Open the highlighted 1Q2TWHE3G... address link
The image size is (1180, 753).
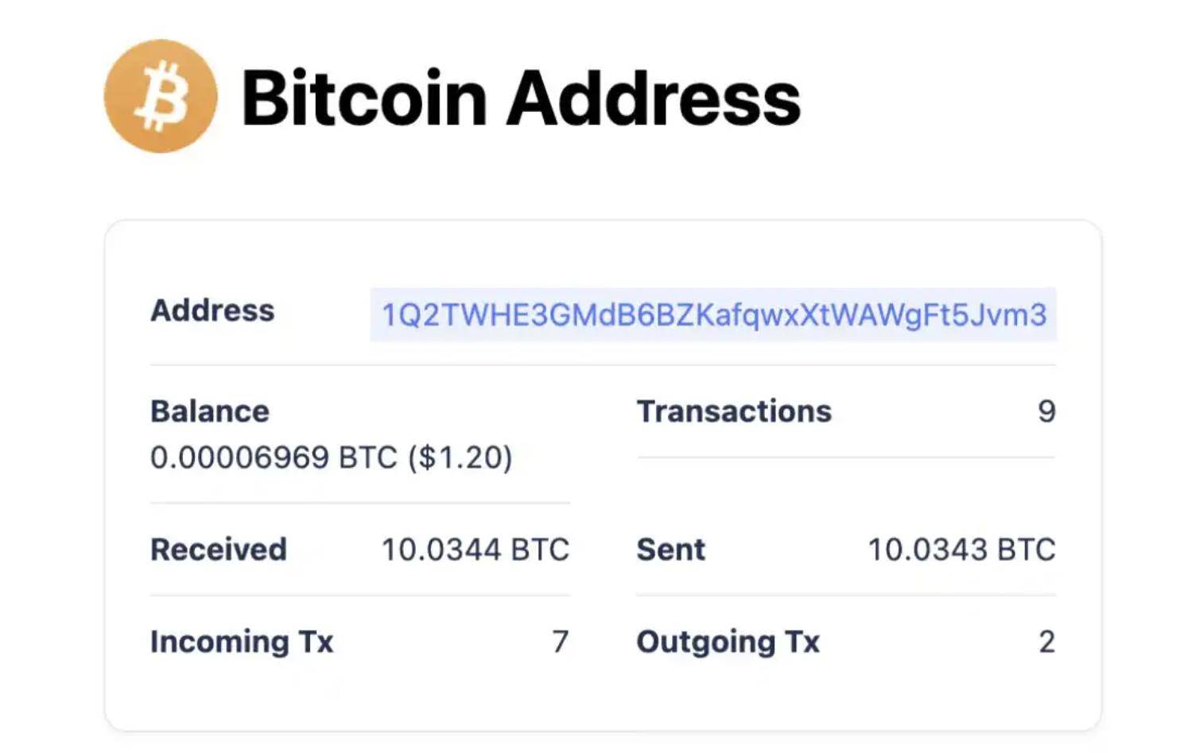713,315
